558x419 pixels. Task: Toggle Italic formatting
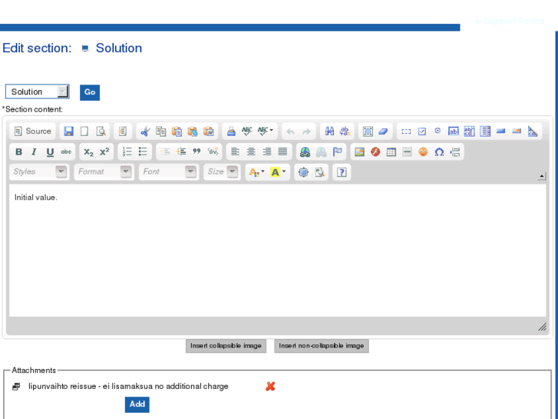click(x=35, y=152)
